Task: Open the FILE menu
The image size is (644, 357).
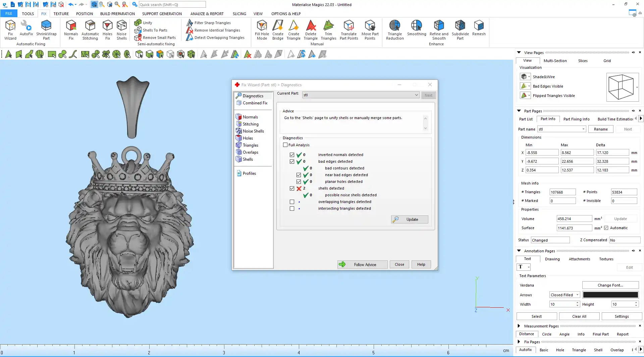Action: 9,14
